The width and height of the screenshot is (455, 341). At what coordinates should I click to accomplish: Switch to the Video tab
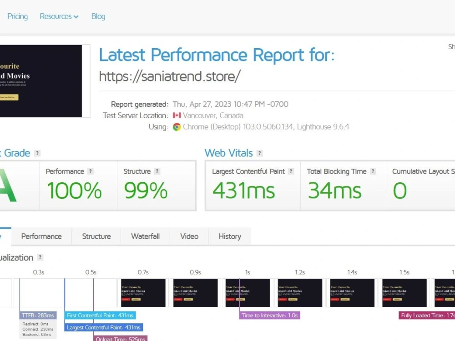[189, 236]
